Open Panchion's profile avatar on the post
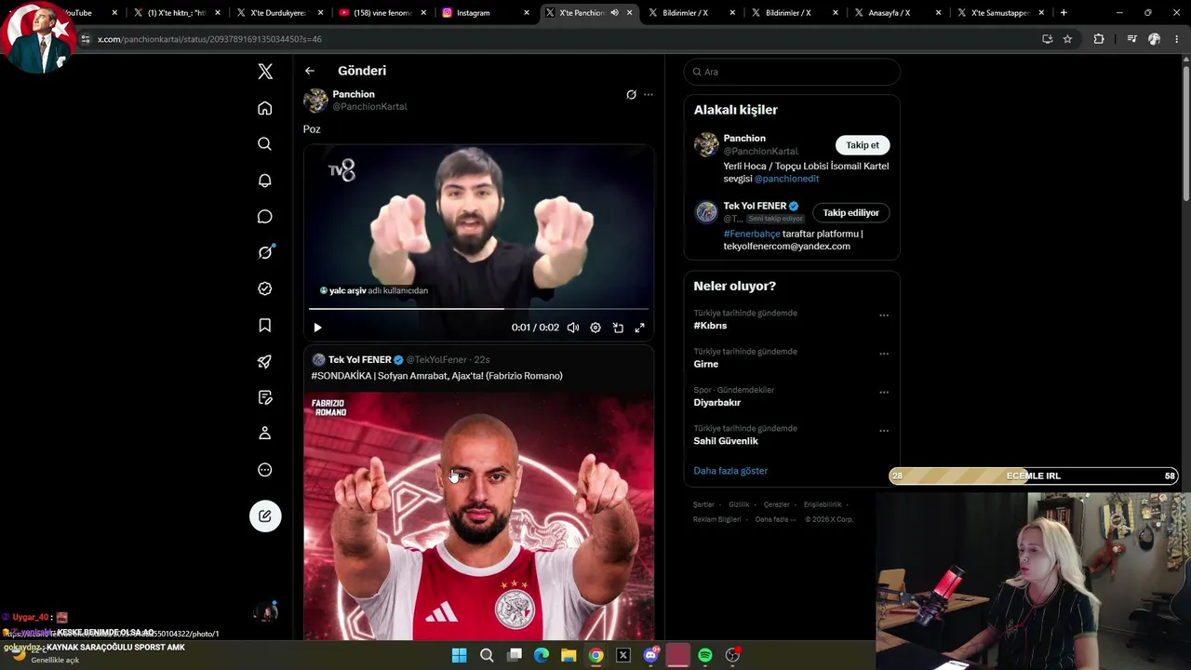Screen dimensions: 1191x670 tap(315, 100)
